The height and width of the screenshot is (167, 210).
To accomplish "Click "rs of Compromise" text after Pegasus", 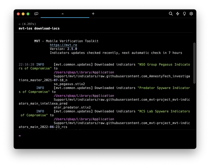I will (x=35, y=68).
